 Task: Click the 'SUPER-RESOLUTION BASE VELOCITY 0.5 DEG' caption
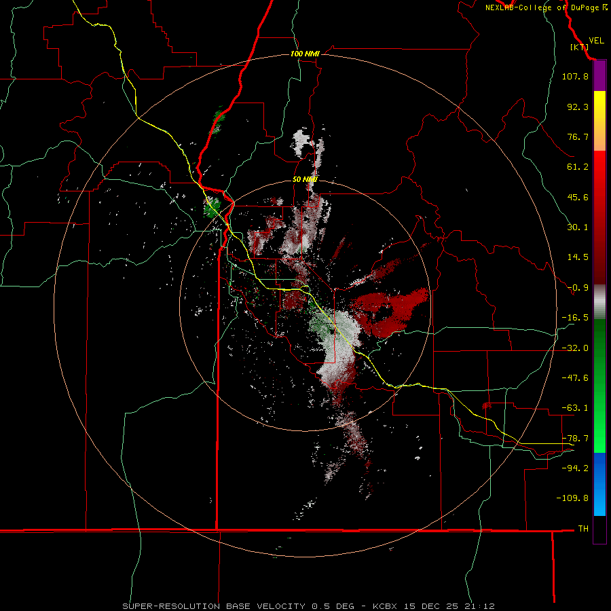coord(238,606)
